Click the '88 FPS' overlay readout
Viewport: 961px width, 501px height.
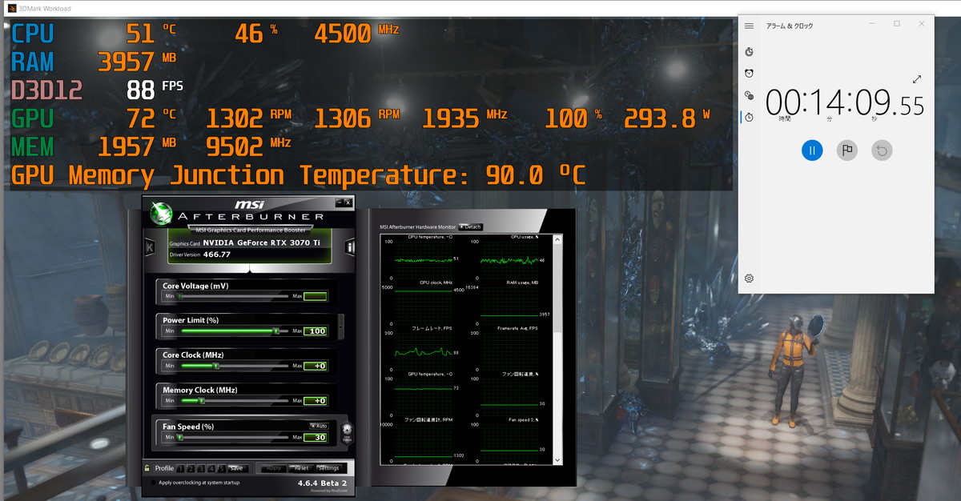(x=155, y=90)
